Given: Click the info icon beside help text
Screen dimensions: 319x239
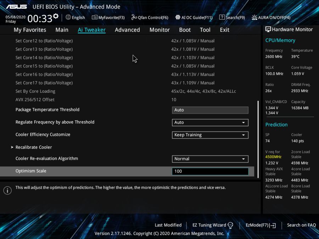Looking at the screenshot, I should pos(7,190).
